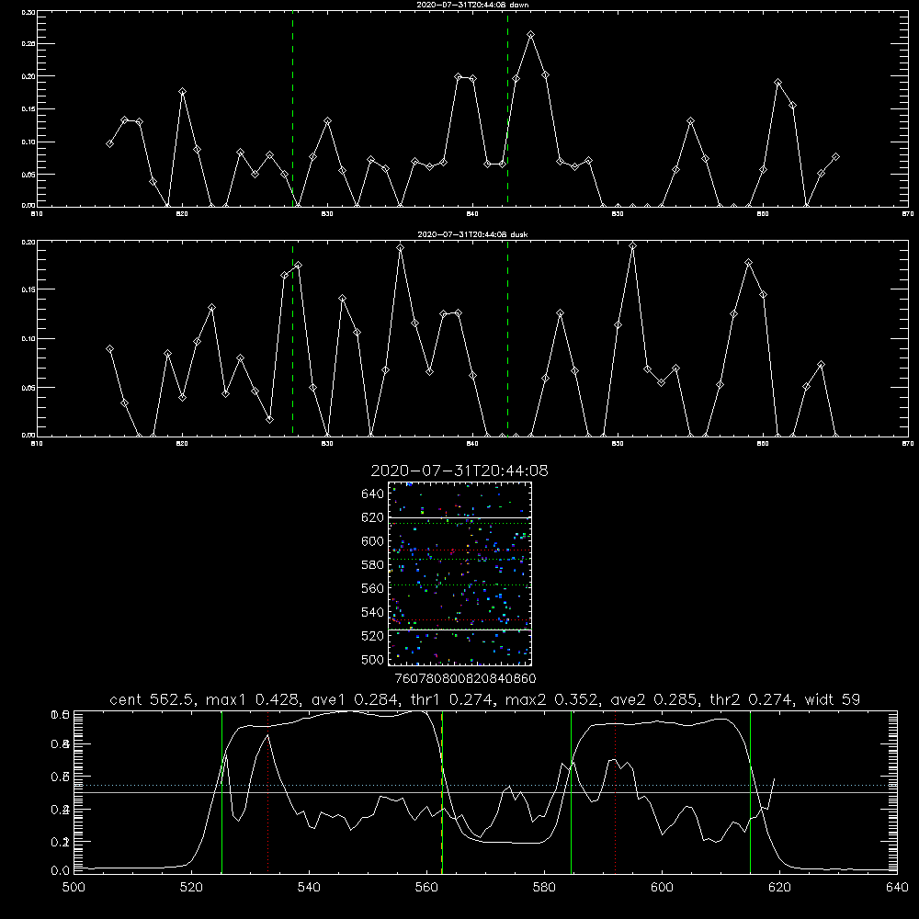This screenshot has height=919, width=919.
Task: Click x-axis label 600 on bottom plot
Action: (662, 888)
